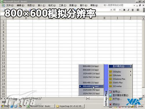Image resolution: width=145 pixels, height=109 pixels.
Task: Open the 帮助(H) menu
Action: (x=94, y=5)
